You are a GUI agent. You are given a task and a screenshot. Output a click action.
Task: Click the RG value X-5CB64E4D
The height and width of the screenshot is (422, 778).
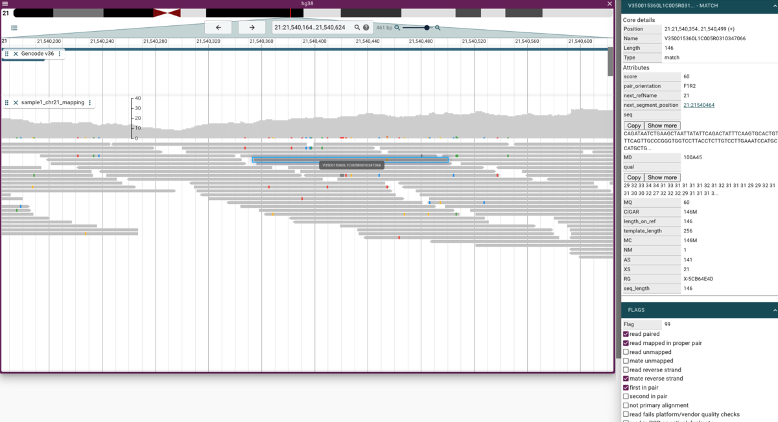click(x=697, y=279)
